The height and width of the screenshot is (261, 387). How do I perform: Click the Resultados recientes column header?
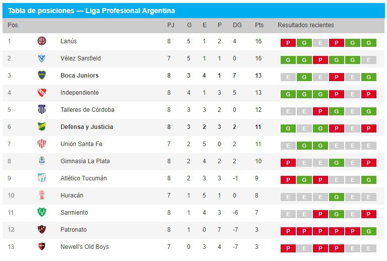(305, 25)
